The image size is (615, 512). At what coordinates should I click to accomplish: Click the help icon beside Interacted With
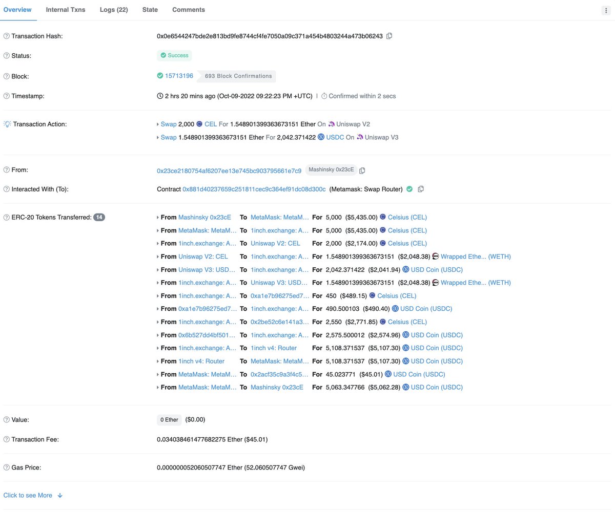[7, 189]
